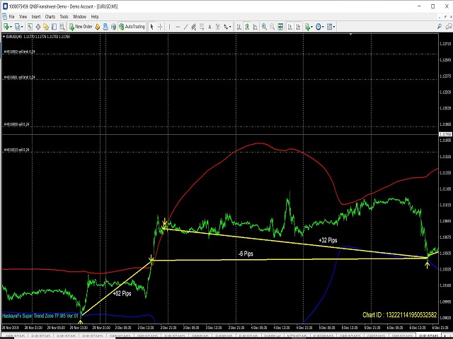
Task: Switch chart to candlesticks mode
Action: [247, 27]
